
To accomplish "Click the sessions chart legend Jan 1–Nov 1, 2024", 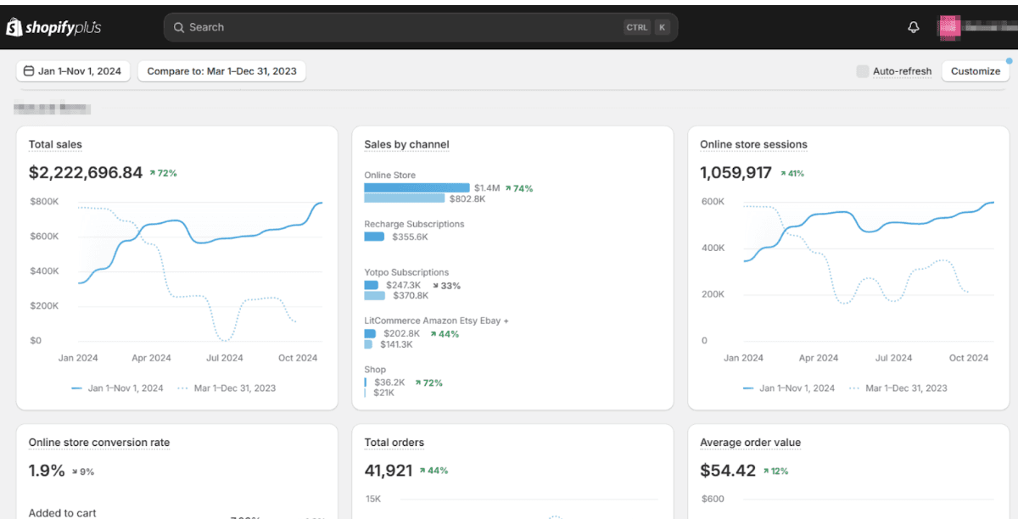I will coord(789,388).
